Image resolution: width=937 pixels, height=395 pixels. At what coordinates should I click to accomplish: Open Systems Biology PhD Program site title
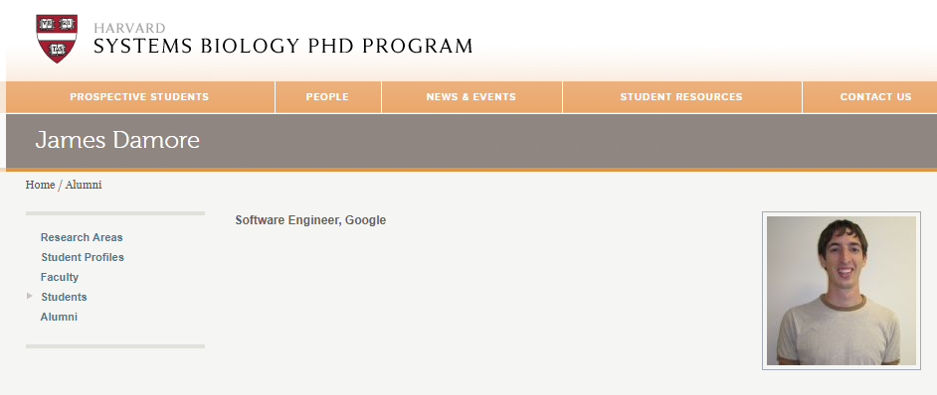(283, 46)
